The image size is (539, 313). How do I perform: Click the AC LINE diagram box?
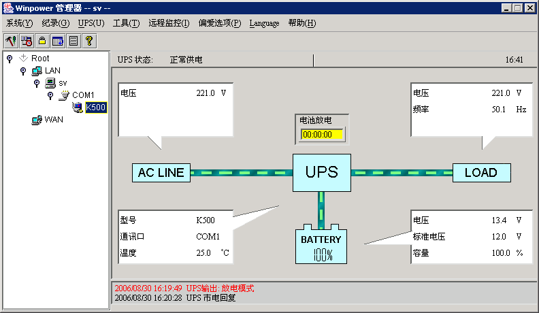161,173
